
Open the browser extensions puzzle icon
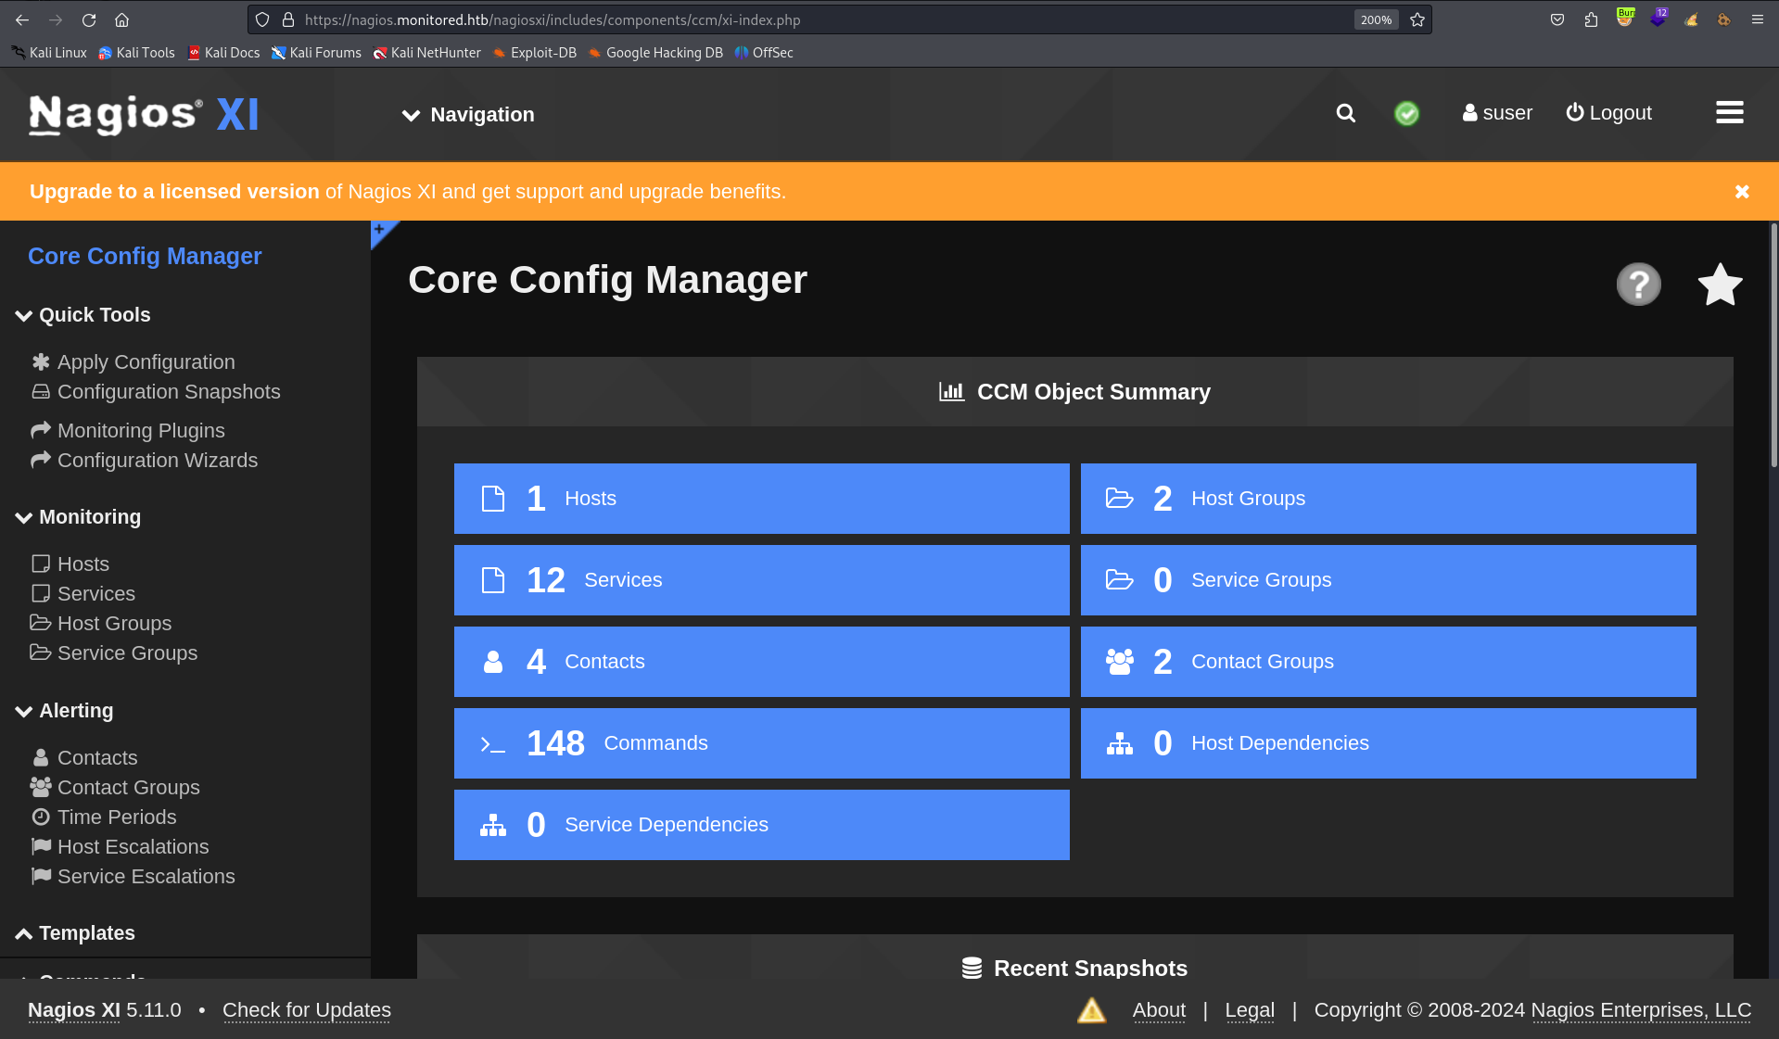1591,19
